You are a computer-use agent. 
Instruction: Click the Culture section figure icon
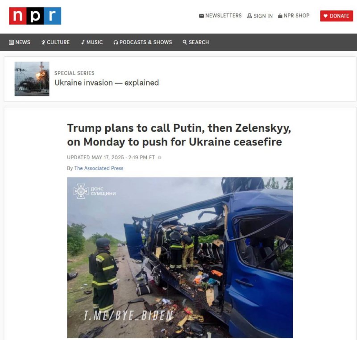click(x=43, y=42)
